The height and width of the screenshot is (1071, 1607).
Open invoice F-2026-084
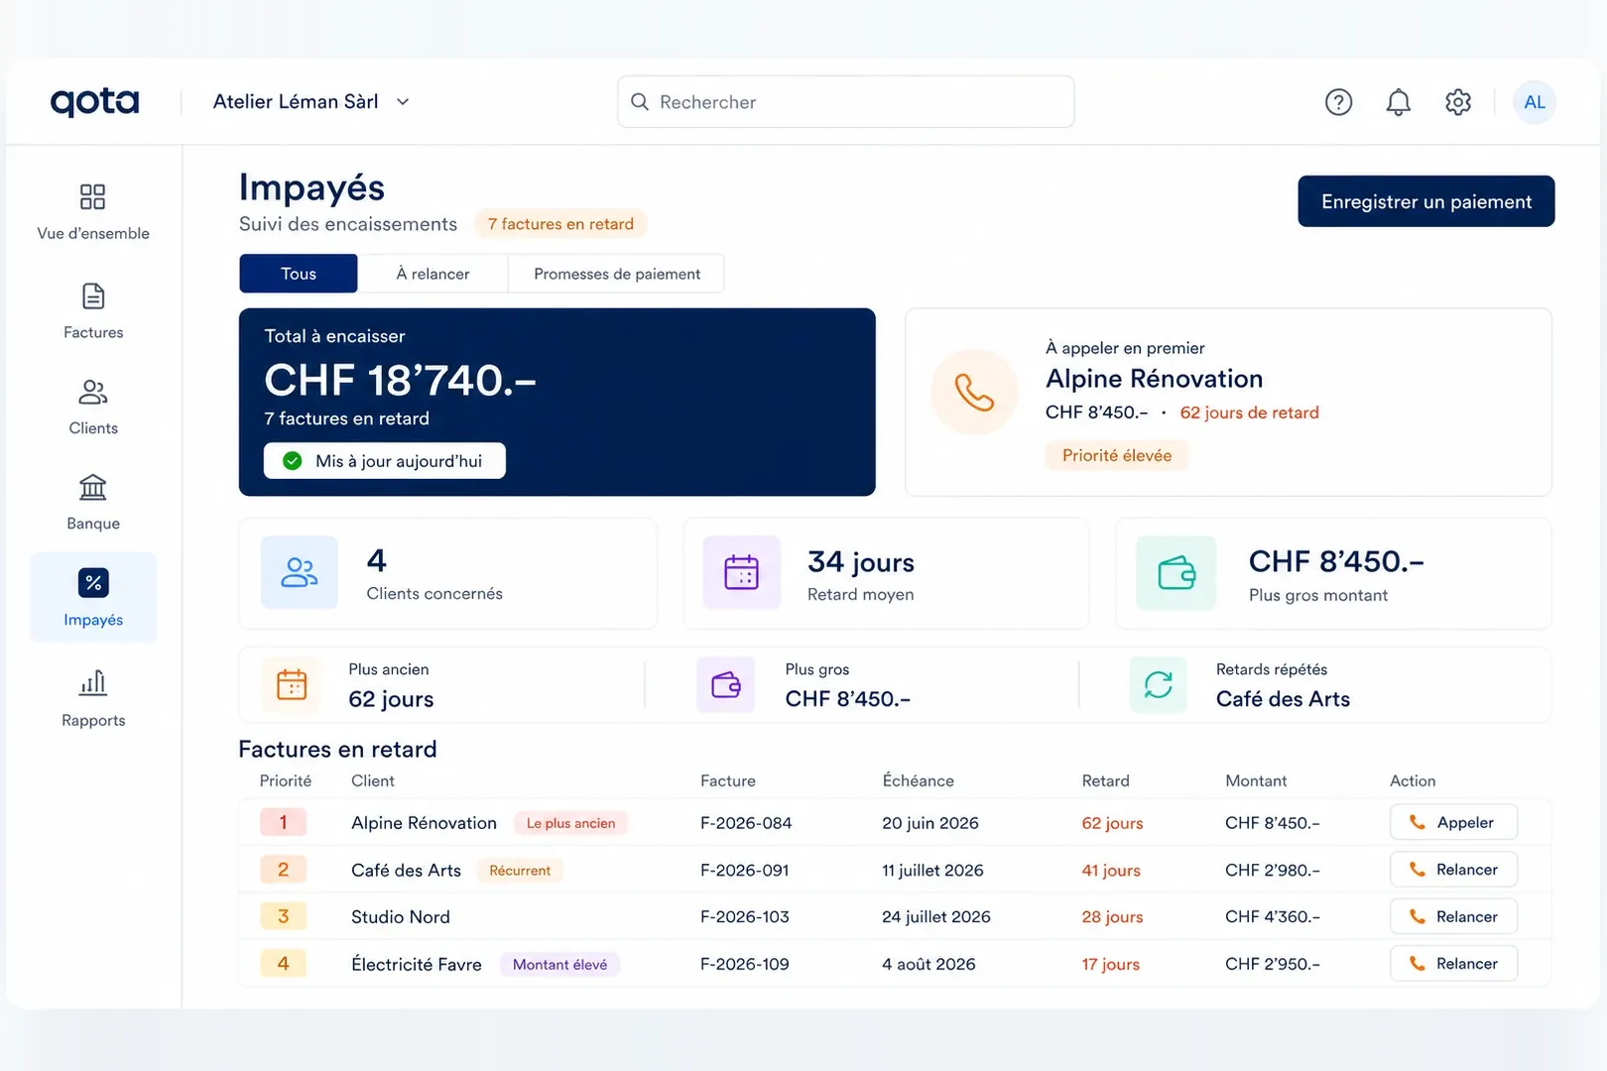pos(746,823)
